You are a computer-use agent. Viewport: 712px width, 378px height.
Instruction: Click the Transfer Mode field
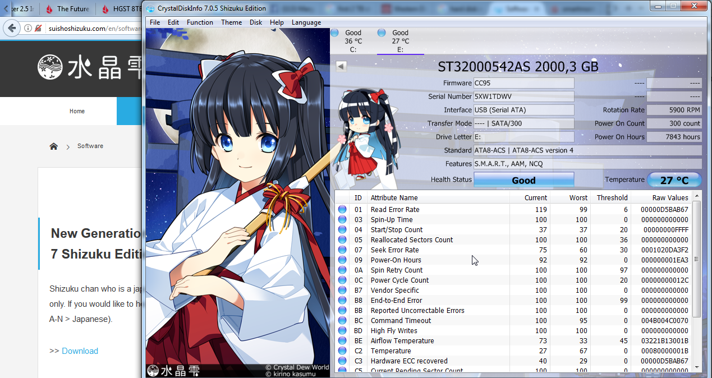[524, 123]
